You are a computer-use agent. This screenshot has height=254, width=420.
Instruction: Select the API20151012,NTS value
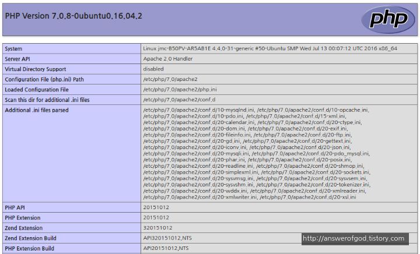[166, 248]
